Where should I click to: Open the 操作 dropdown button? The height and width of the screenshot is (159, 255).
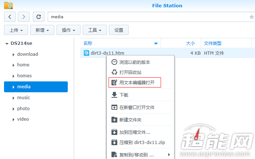click(x=68, y=30)
